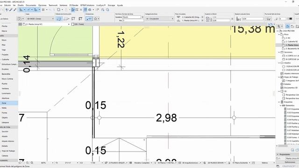The height and width of the screenshot is (168, 299).
Task: Select the Ventana tool in the toolbox
Action: click(x=5, y=89)
